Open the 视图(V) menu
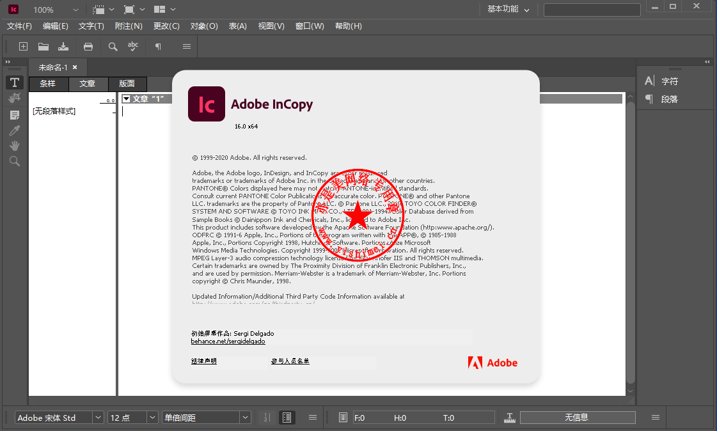This screenshot has height=431, width=717. pyautogui.click(x=271, y=26)
